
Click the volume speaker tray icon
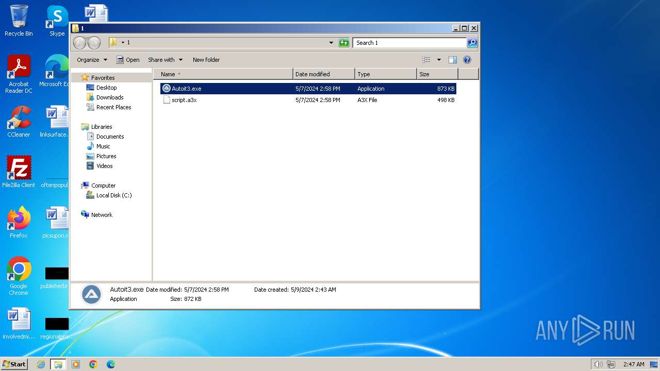(x=598, y=364)
